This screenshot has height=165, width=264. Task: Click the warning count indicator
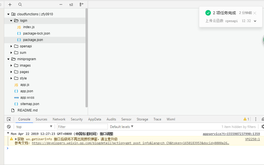246,119
